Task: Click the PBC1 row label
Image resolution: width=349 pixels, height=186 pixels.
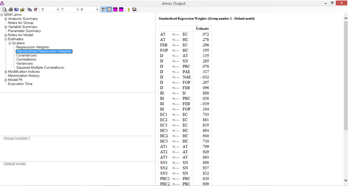Action: (x=165, y=179)
